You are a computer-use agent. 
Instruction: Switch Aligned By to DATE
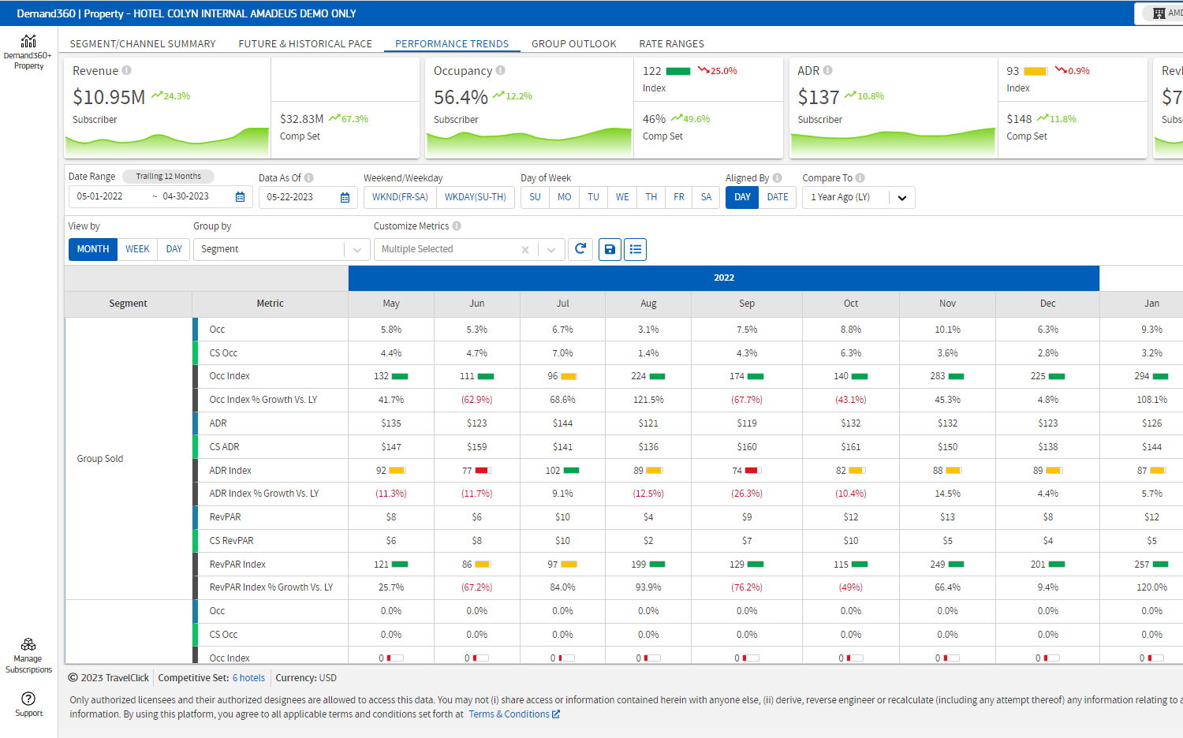coord(777,197)
